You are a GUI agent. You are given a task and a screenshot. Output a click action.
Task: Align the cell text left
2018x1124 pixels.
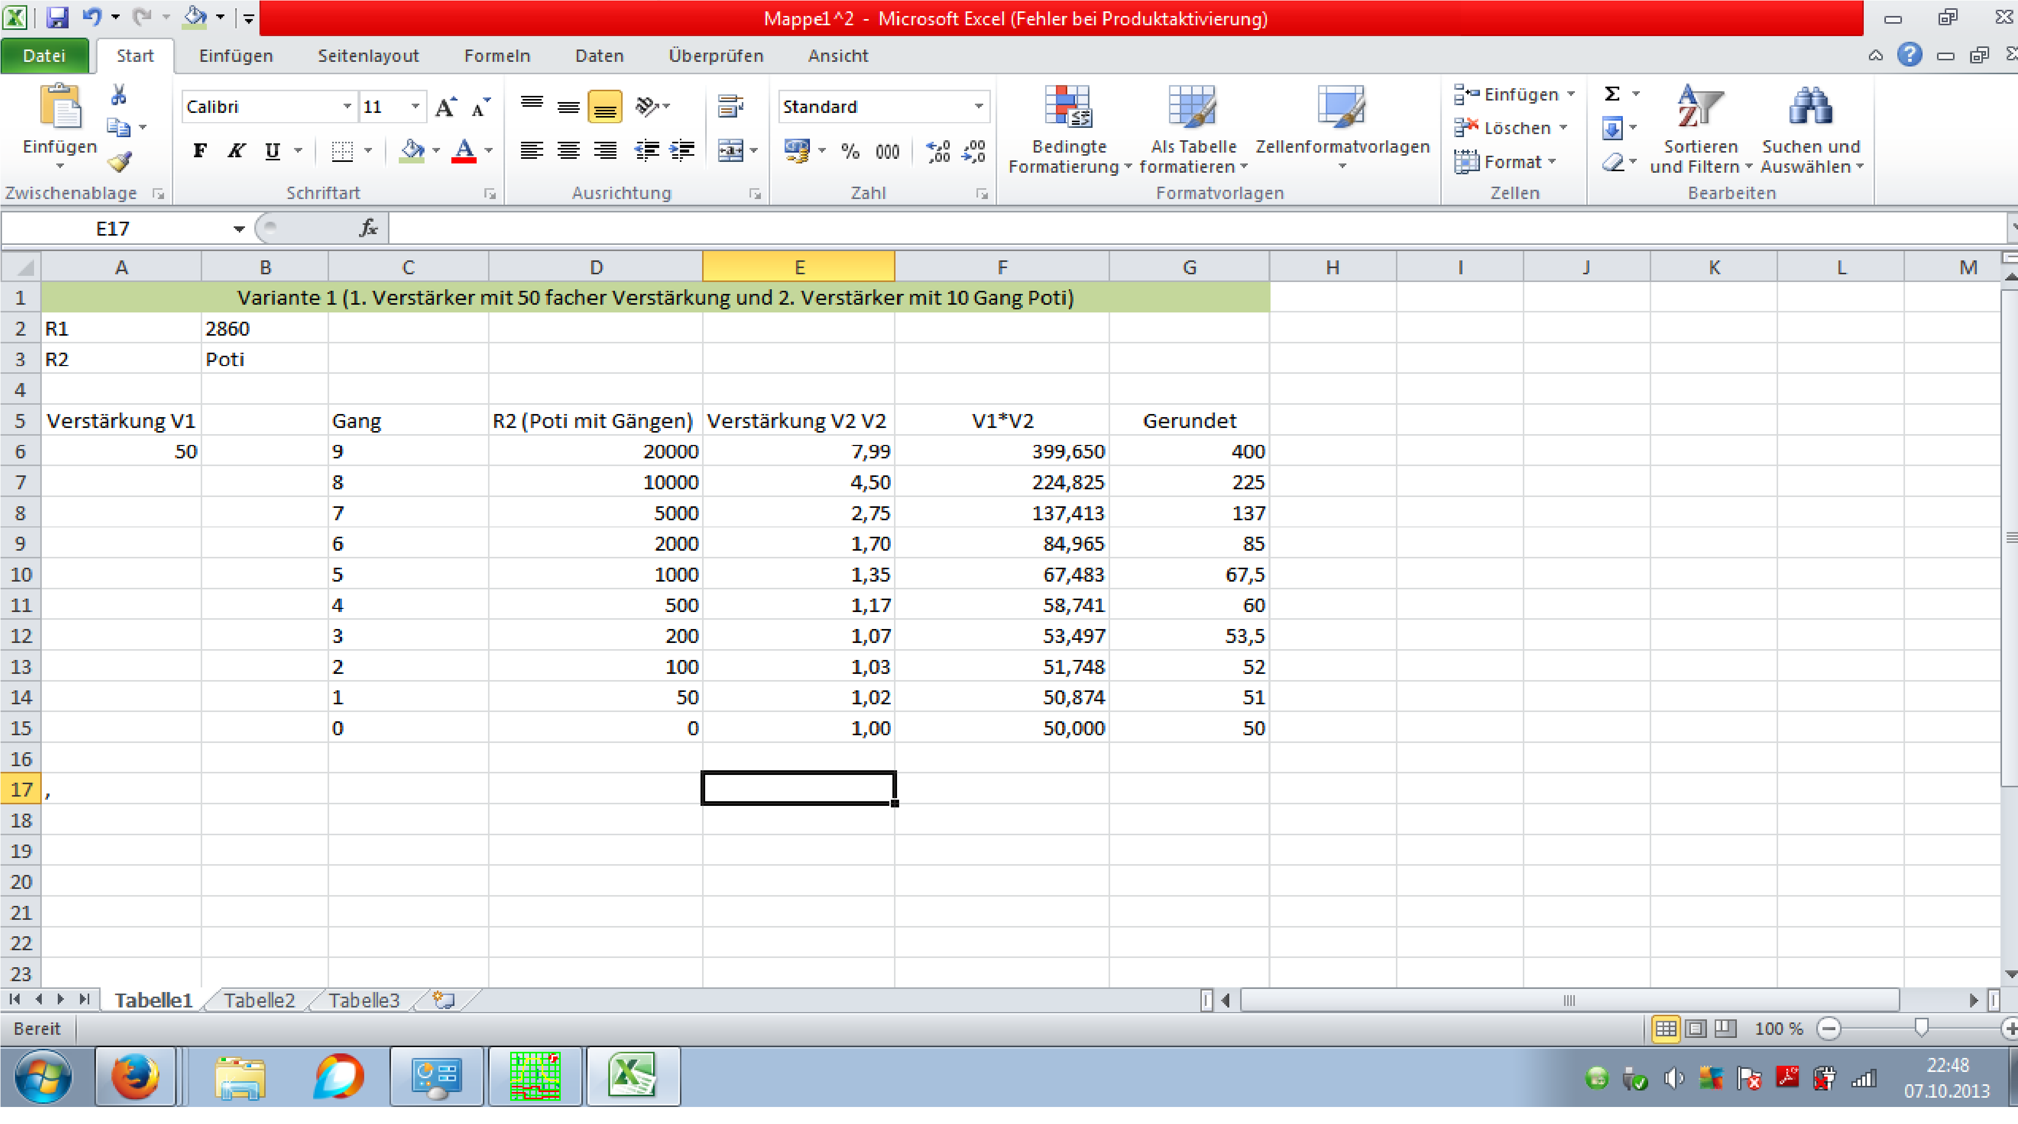click(532, 150)
